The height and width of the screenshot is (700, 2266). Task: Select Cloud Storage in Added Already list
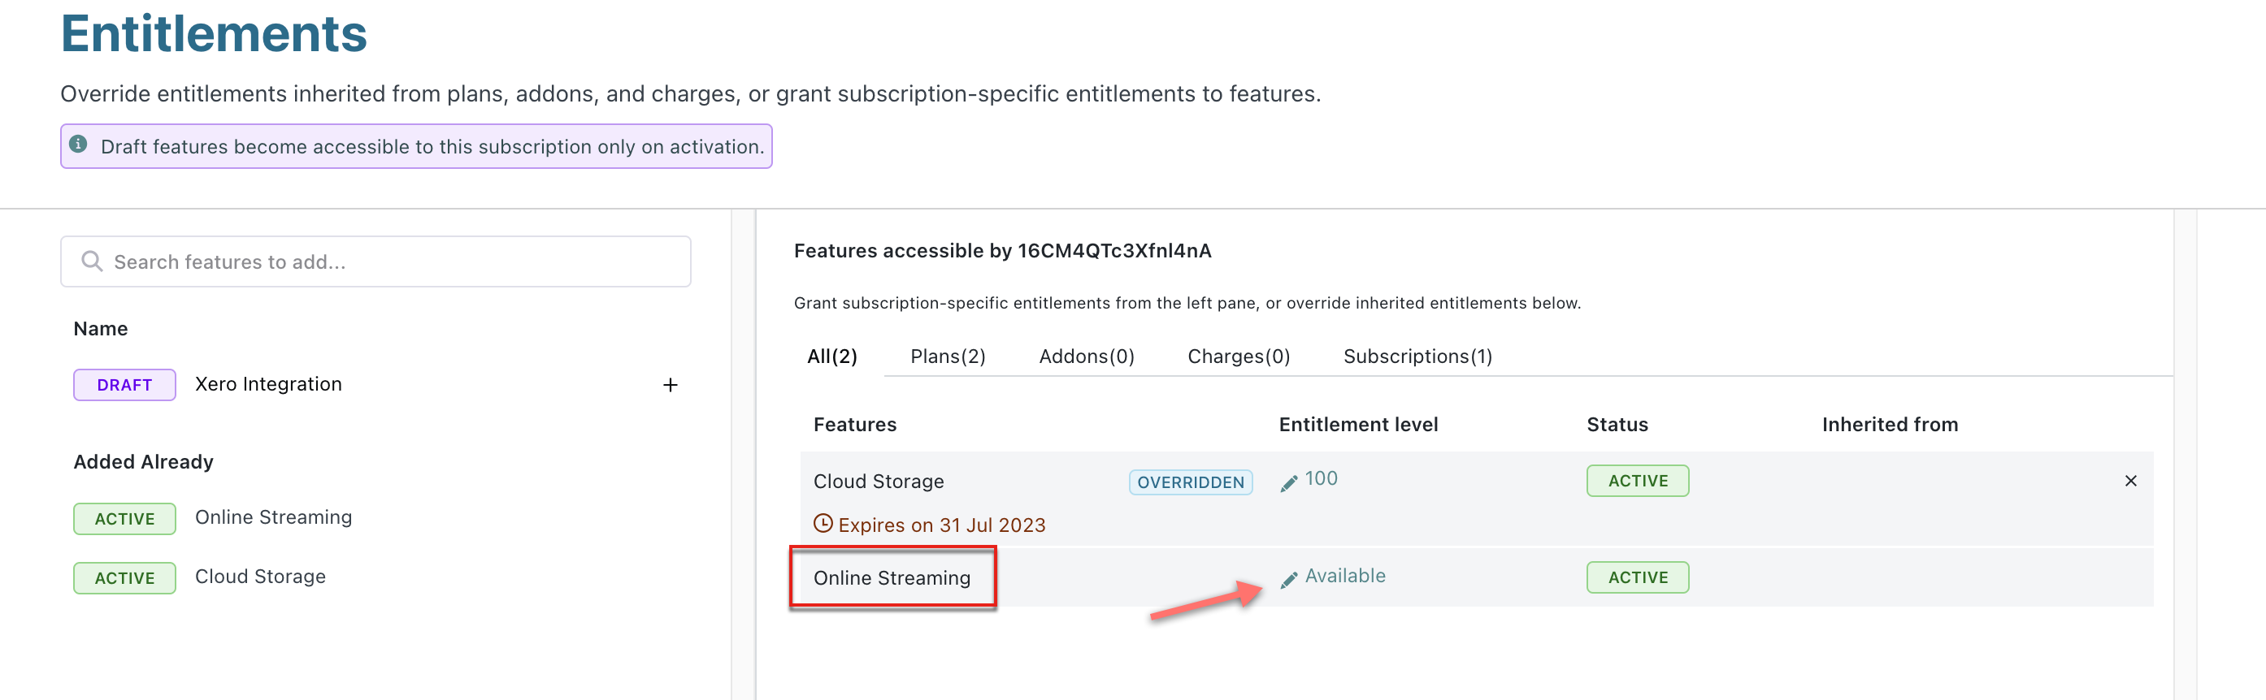click(x=260, y=577)
